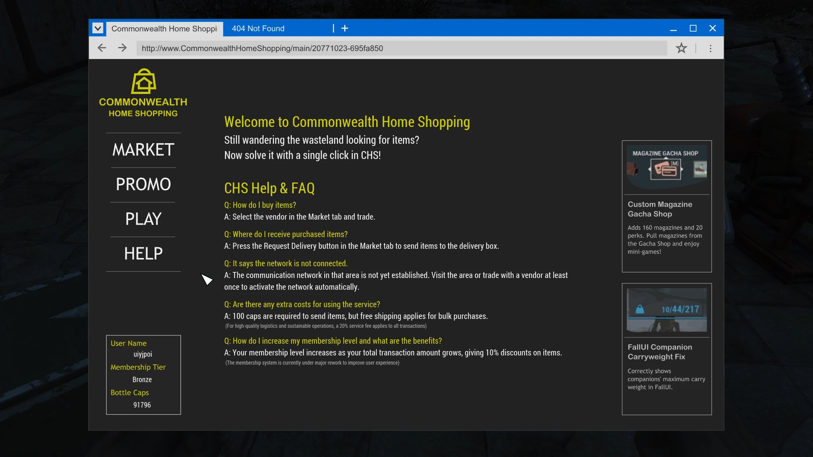Viewport: 813px width, 457px height.
Task: Switch to the 404 Not Found tab
Action: point(258,29)
